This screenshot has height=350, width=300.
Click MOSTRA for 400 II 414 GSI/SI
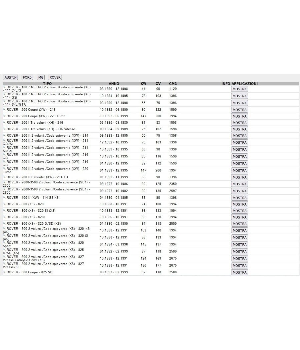[x=240, y=198]
